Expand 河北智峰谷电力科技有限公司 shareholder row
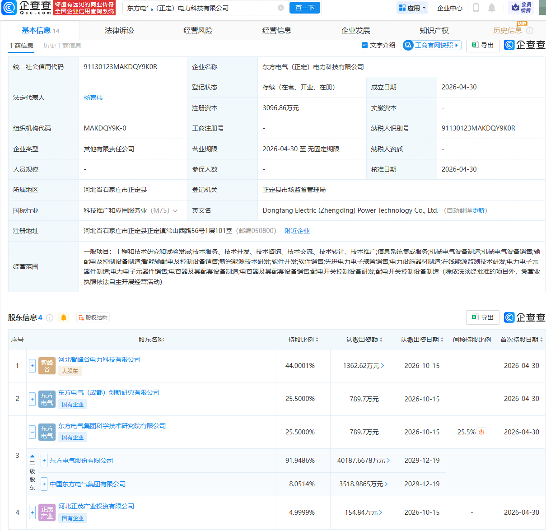546x531 pixels. (32, 366)
